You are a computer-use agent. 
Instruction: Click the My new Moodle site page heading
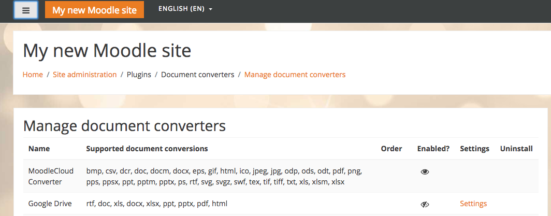[107, 50]
